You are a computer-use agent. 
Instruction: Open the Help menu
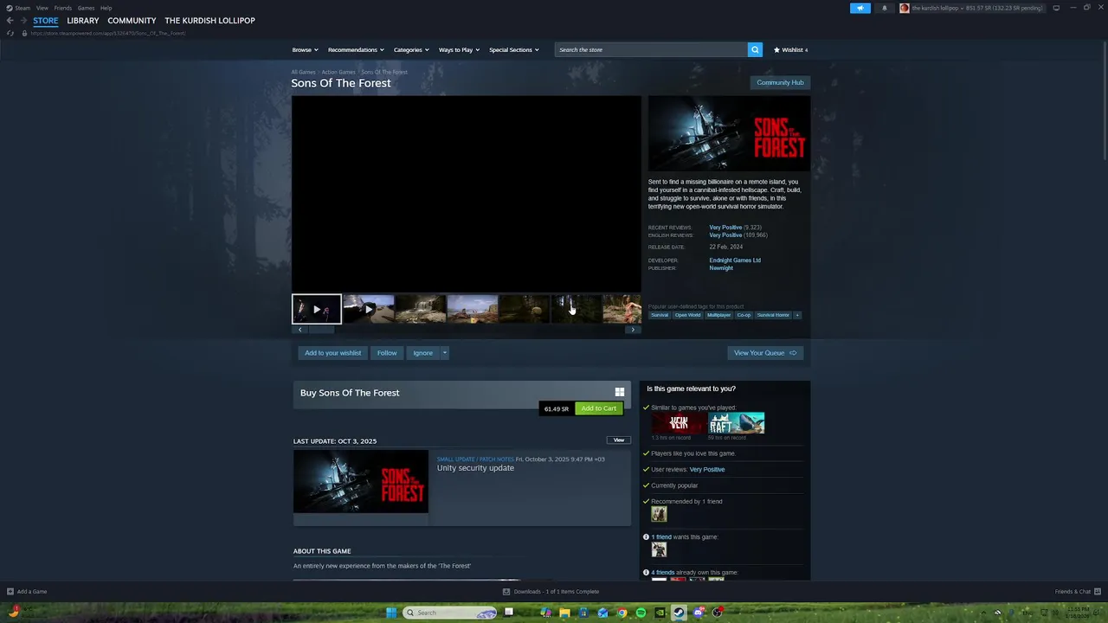click(106, 8)
